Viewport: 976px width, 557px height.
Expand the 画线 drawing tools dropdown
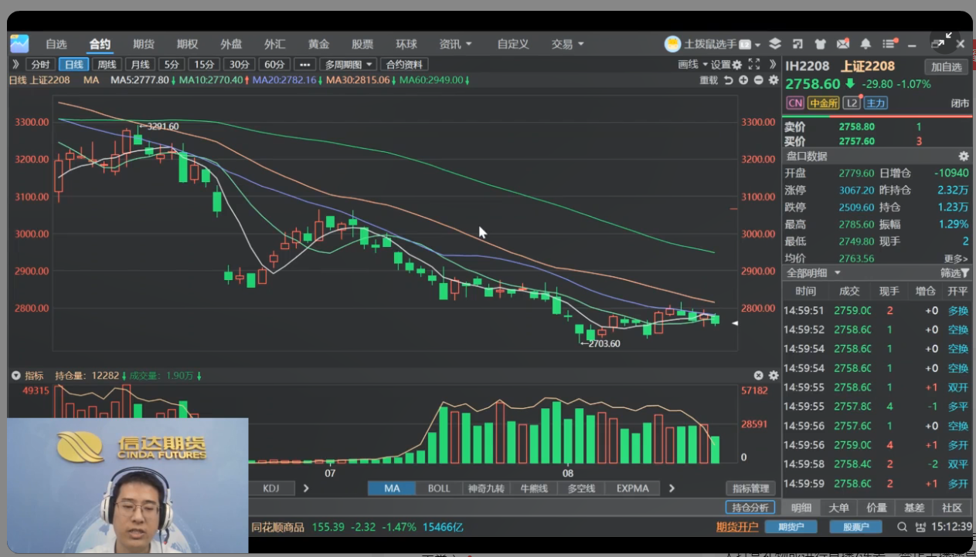693,65
